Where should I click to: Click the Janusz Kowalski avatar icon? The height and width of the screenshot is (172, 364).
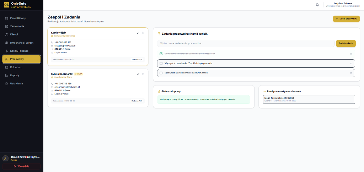tap(5, 158)
